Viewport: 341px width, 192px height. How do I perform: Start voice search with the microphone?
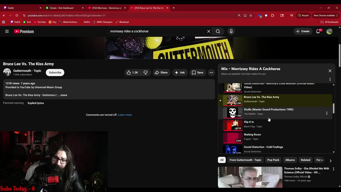click(231, 31)
